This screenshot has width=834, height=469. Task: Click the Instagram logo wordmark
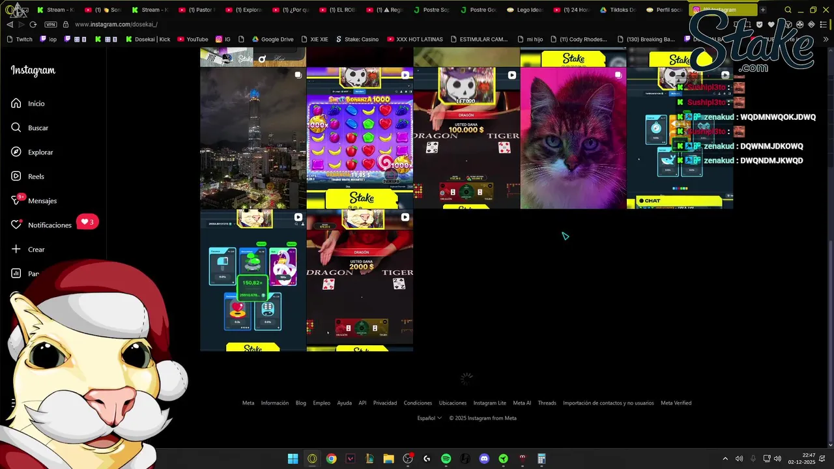(x=33, y=70)
